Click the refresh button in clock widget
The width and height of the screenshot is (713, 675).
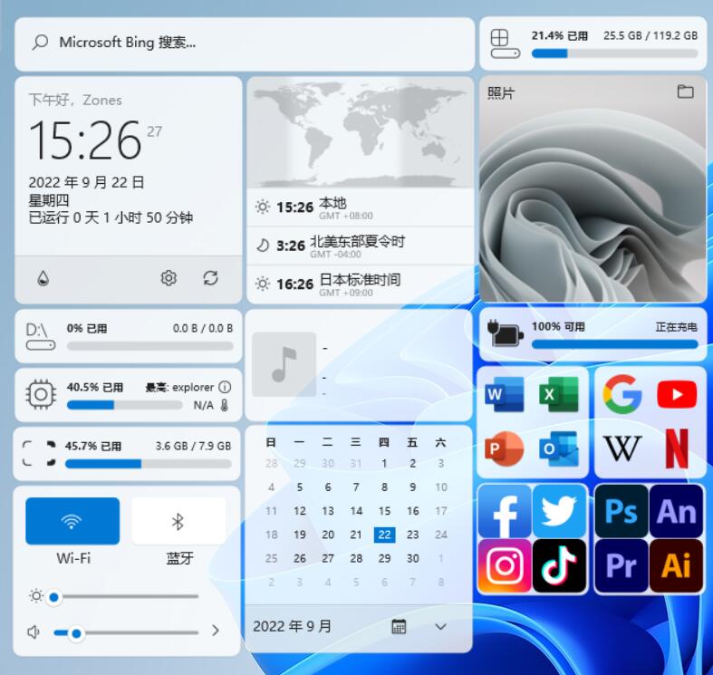211,278
